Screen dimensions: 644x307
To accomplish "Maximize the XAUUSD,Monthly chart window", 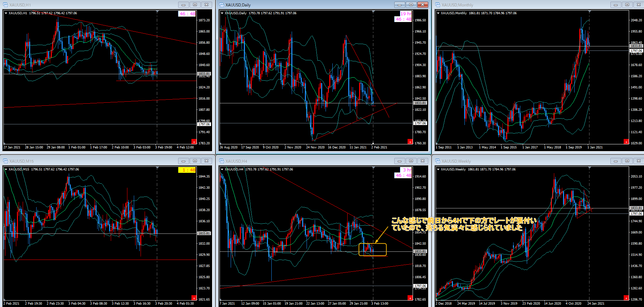I will pos(627,5).
